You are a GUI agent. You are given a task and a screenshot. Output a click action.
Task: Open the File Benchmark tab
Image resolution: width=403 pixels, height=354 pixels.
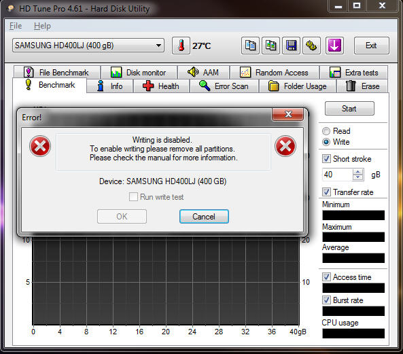point(57,73)
